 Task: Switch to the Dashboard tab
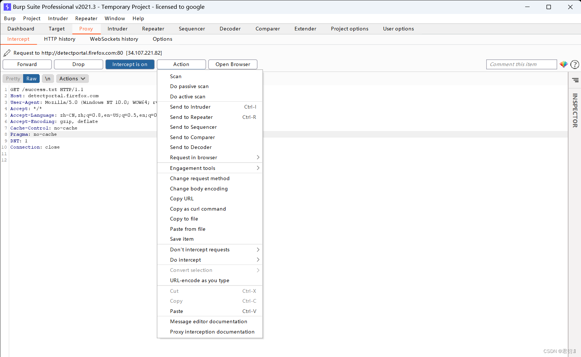[x=21, y=29]
